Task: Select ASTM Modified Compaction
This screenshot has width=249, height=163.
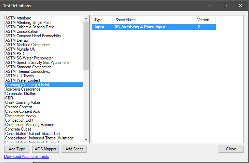Action: click(44, 45)
